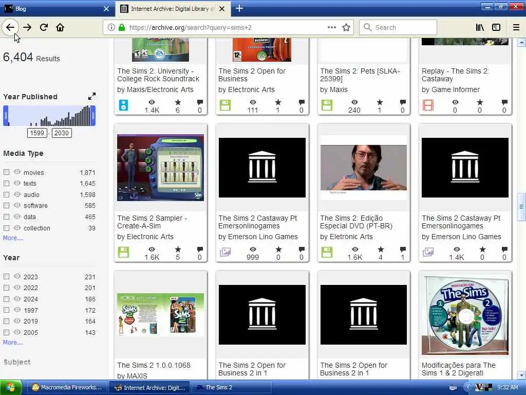Screen dimensions: 526x395
Task: Click the Create-A-Sim sampler thumbnail
Action: click(x=160, y=168)
